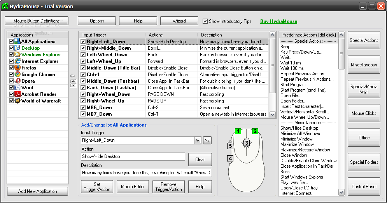Image resolution: width=387 pixels, height=203 pixels.
Task: Open the Macro Editor
Action: tap(133, 187)
